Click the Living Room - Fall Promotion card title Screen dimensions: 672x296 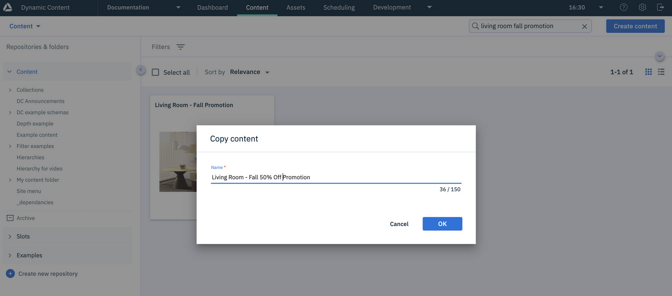click(x=194, y=105)
